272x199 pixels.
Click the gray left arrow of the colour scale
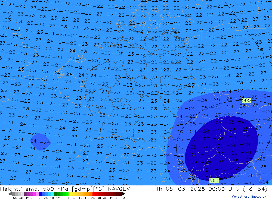[10, 194]
